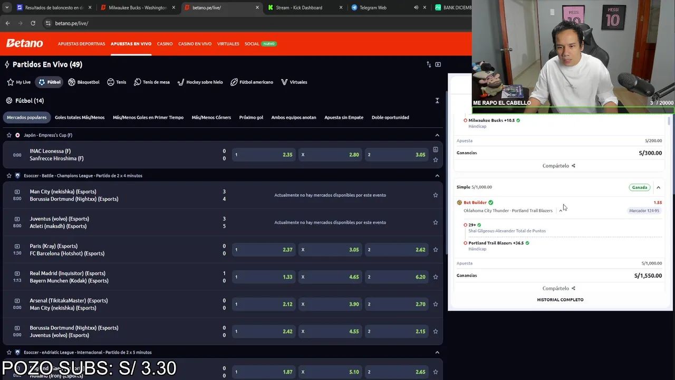Mute Telegram Web tab audio icon

click(416, 8)
